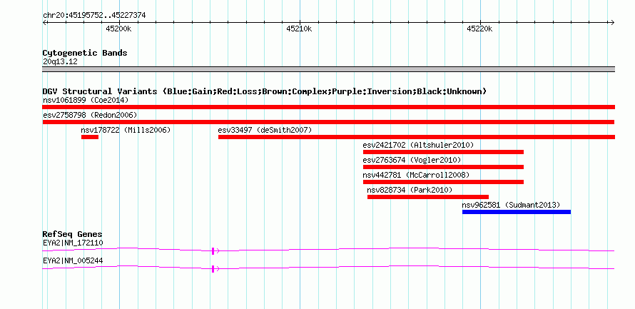This screenshot has height=309, width=635.
Task: Click the esv33497 (deSmith2007) label text
Action: [265, 130]
